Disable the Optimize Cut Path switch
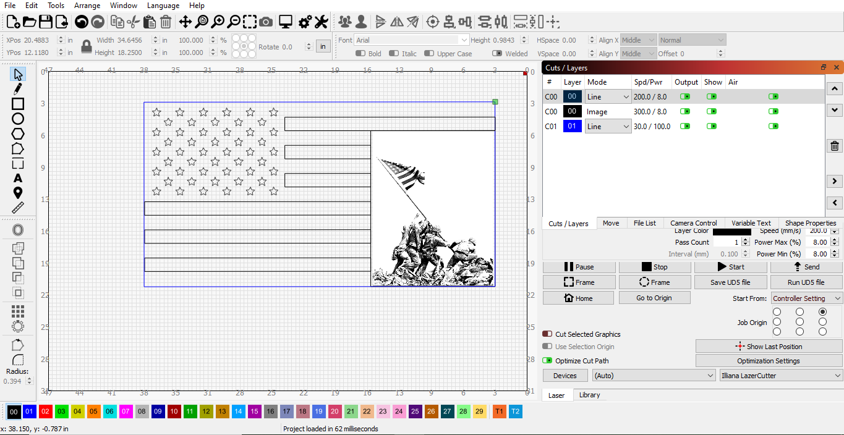 [547, 361]
